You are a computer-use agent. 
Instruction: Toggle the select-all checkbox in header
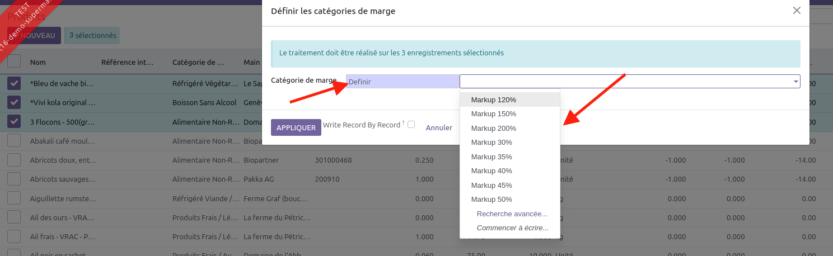14,61
